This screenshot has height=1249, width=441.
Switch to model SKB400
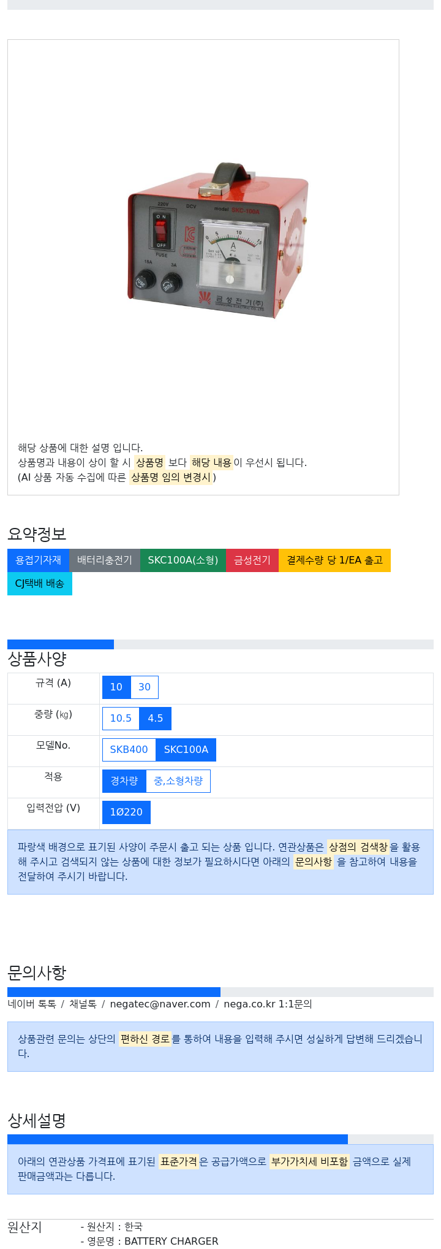pos(129,750)
